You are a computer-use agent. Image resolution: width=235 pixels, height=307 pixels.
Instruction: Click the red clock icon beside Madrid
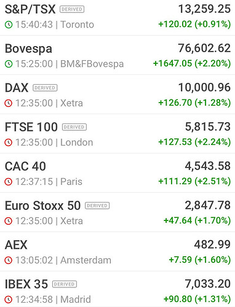click(9, 300)
